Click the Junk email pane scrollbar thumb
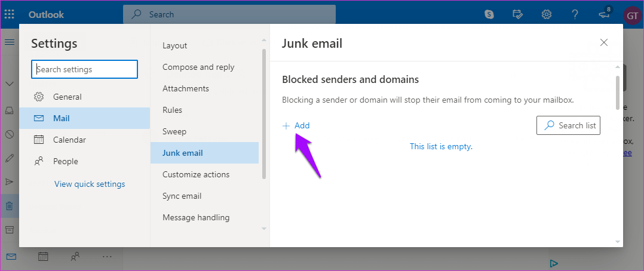 (x=617, y=93)
